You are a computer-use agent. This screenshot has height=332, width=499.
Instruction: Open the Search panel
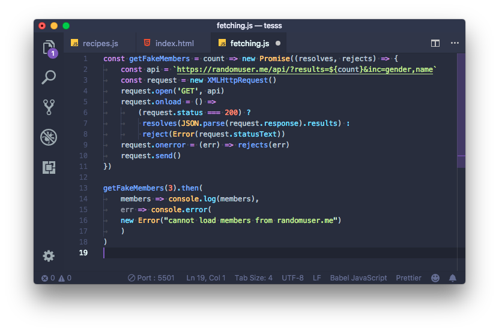tap(49, 77)
